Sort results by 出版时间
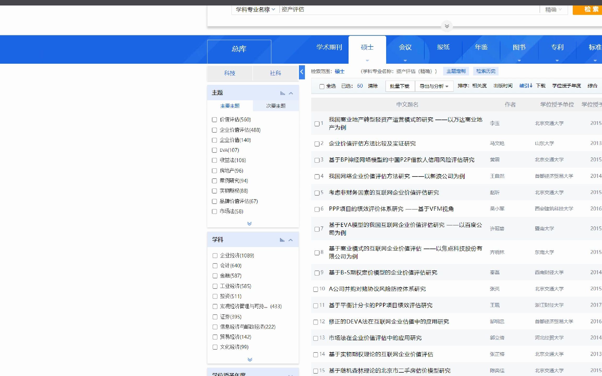602x376 pixels. [503, 86]
